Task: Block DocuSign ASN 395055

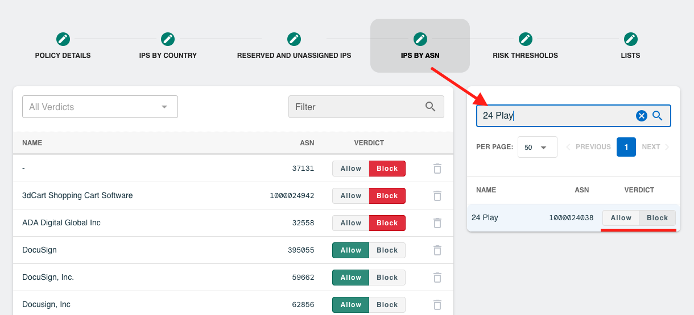Action: (x=387, y=250)
